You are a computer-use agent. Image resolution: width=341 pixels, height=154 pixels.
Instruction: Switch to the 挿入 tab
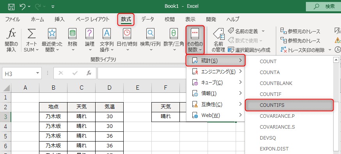pyautogui.click(x=60, y=19)
